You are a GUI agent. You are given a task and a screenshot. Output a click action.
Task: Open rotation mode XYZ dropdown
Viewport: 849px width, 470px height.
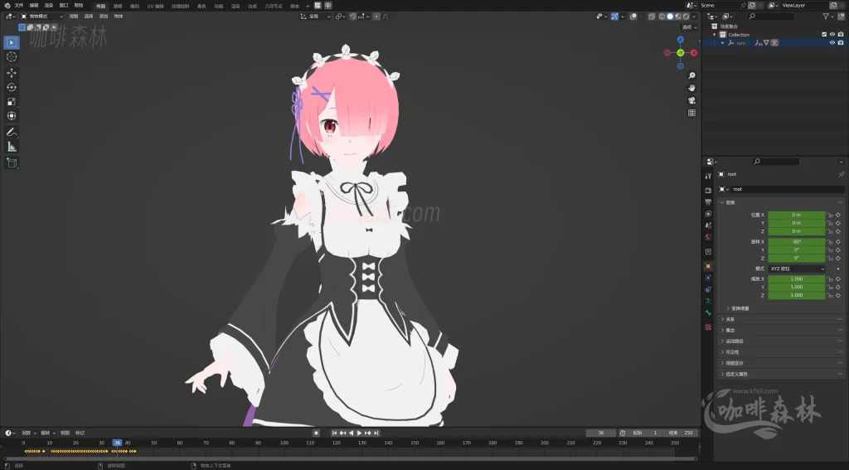[x=797, y=269]
